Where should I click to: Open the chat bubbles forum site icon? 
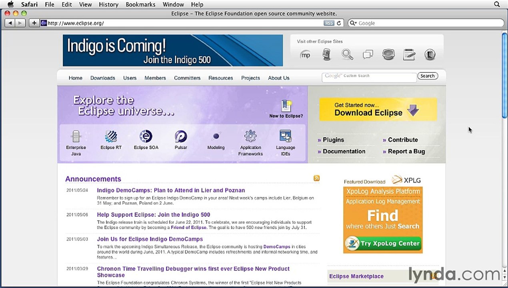368,55
